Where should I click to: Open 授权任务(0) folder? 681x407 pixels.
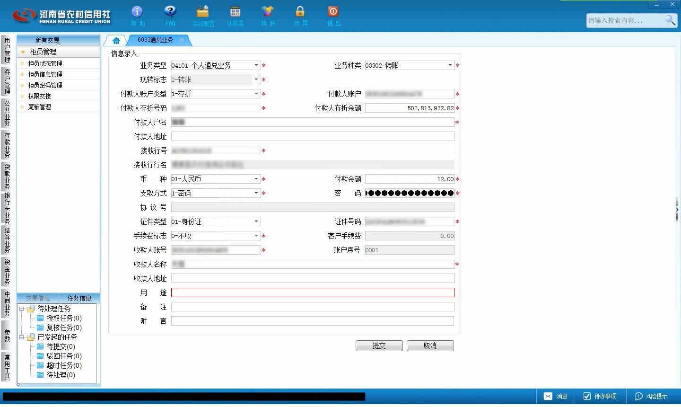[x=59, y=318]
